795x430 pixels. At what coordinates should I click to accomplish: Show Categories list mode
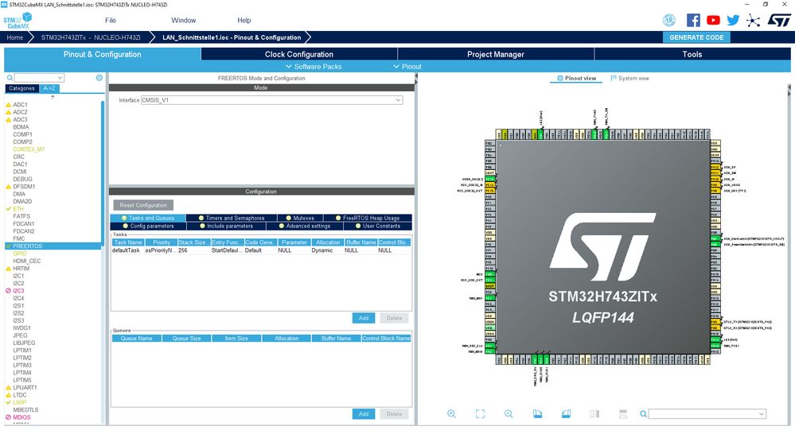(x=21, y=88)
